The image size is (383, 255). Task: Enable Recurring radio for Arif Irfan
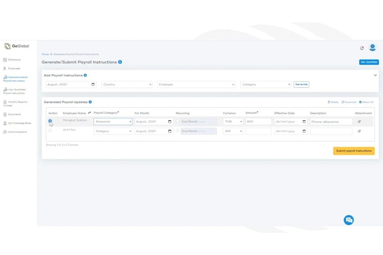click(x=178, y=130)
